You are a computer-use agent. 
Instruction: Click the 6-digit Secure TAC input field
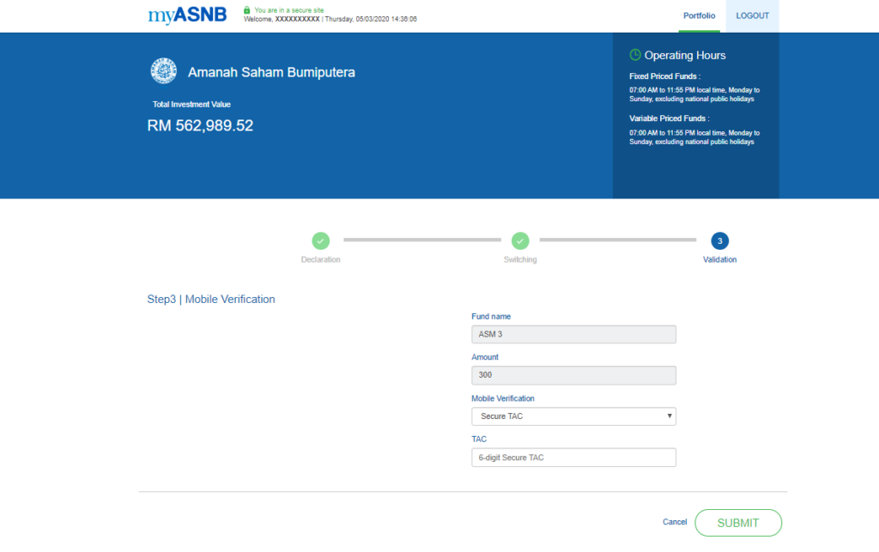(573, 458)
